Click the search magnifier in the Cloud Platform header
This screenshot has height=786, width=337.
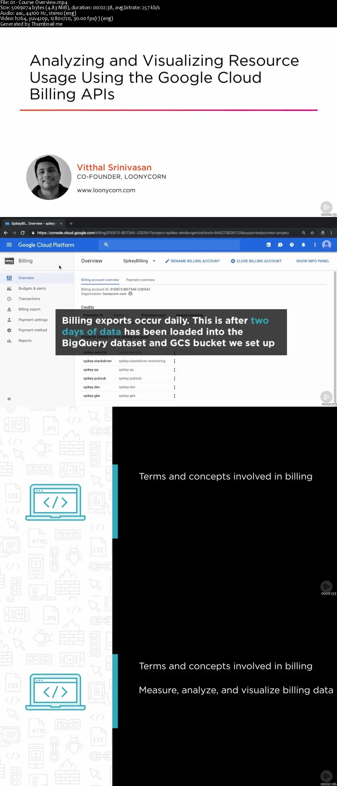point(106,245)
